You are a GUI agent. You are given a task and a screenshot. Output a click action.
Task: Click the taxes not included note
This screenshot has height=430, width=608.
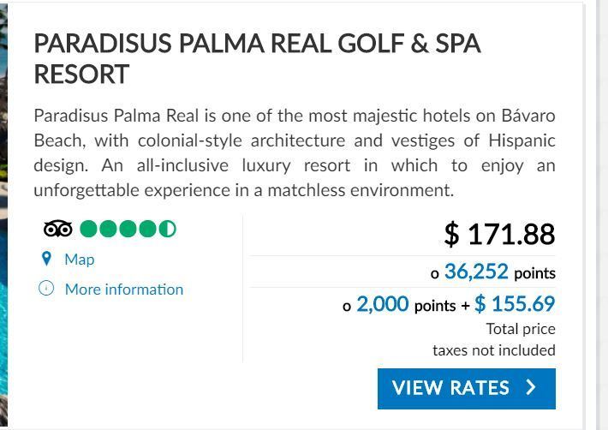(494, 350)
